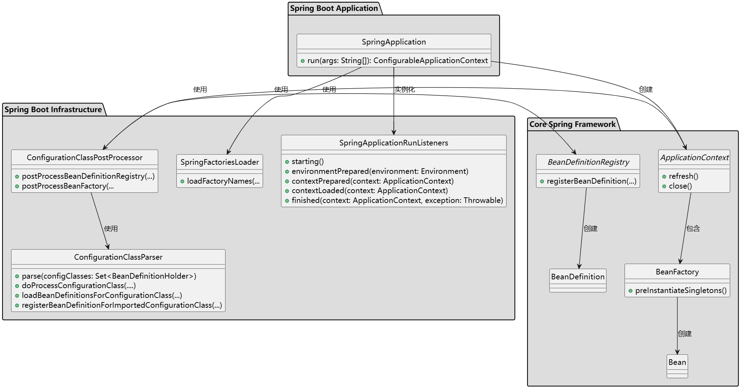
Task: Click the green dot beside starting()
Action: tap(287, 162)
